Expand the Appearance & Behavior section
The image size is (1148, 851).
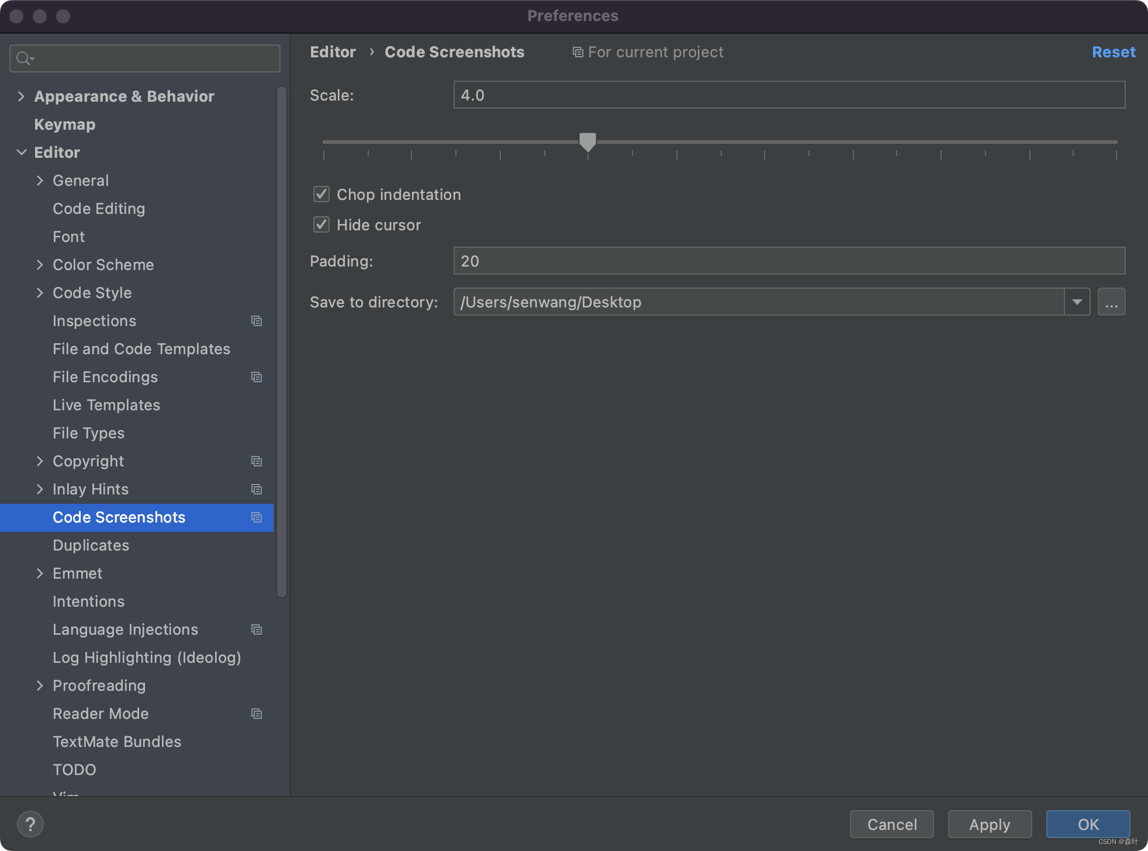[21, 96]
